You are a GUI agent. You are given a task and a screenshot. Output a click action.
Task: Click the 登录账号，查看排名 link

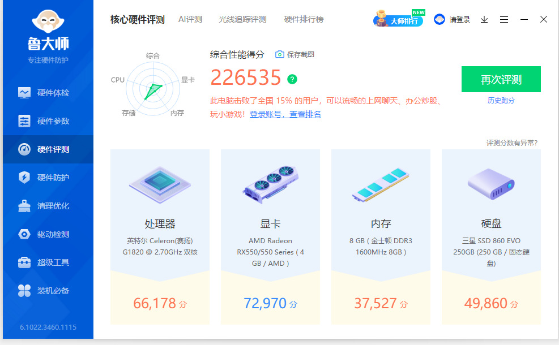tap(285, 114)
